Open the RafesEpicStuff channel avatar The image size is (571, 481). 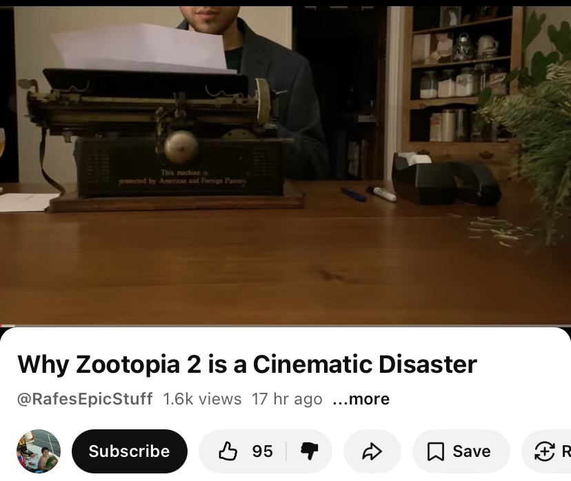point(39,451)
